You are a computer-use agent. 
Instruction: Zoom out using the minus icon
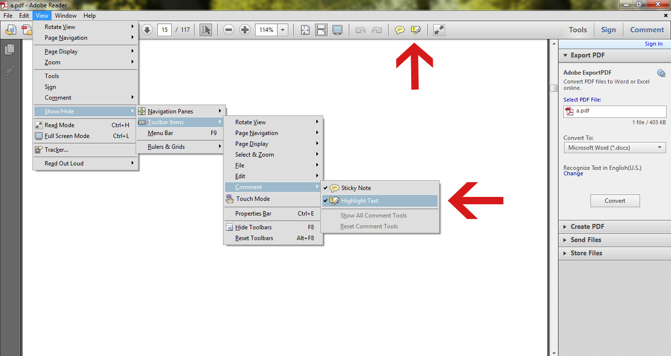coord(228,29)
